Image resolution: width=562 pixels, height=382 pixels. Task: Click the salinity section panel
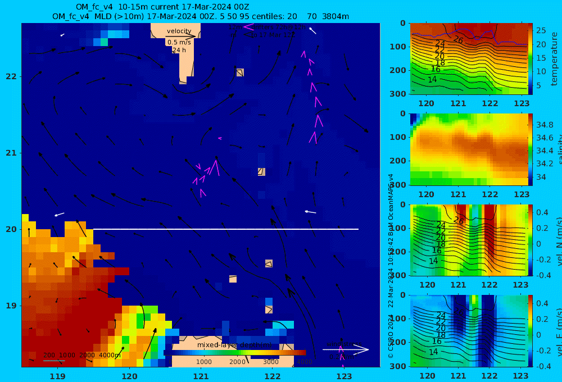point(469,149)
